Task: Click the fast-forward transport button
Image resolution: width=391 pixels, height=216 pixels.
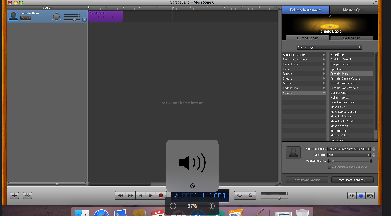Action: [130, 195]
